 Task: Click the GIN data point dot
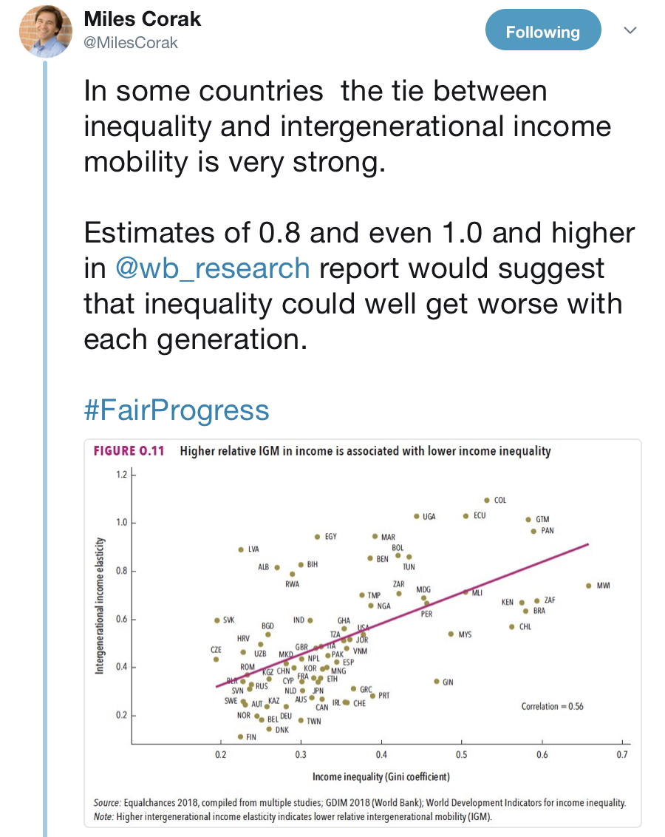(x=437, y=681)
